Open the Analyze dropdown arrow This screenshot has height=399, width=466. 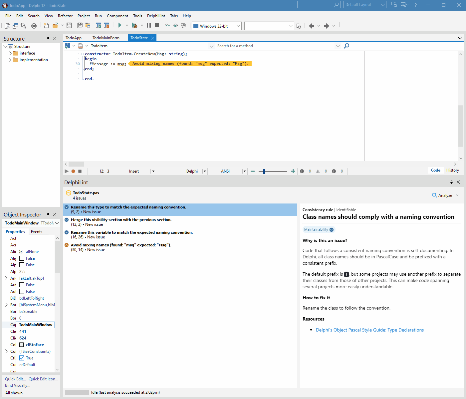click(457, 195)
